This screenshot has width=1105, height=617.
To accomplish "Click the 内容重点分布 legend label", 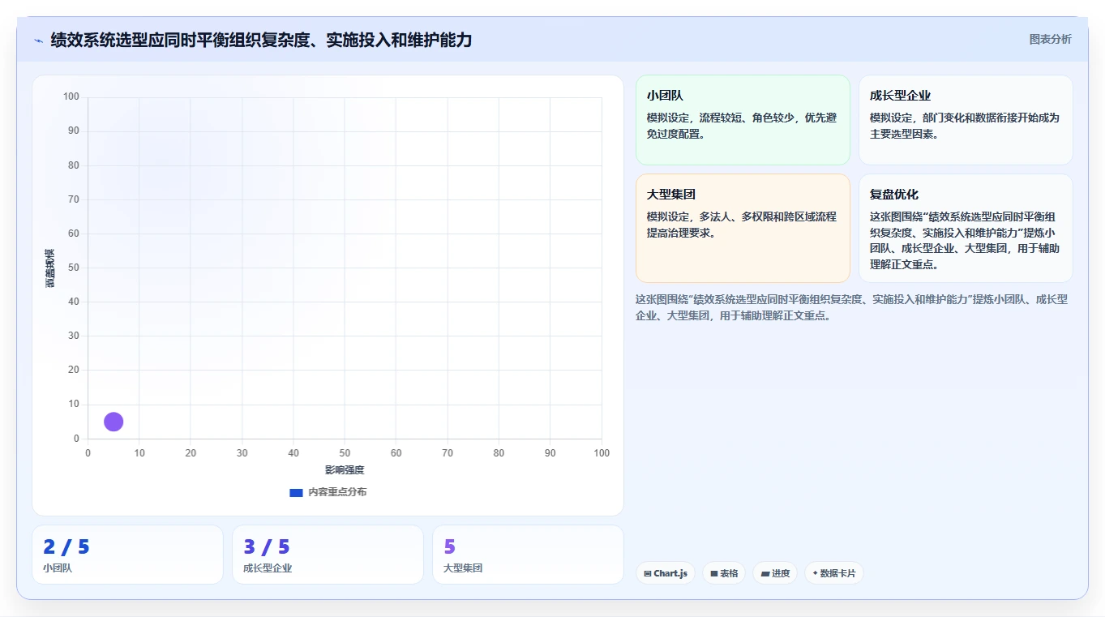I will (337, 492).
